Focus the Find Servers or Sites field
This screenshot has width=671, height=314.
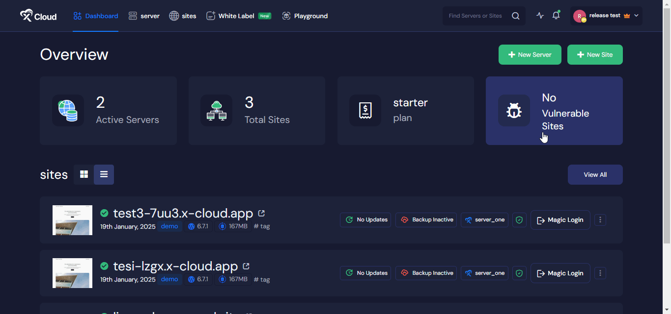pyautogui.click(x=475, y=16)
